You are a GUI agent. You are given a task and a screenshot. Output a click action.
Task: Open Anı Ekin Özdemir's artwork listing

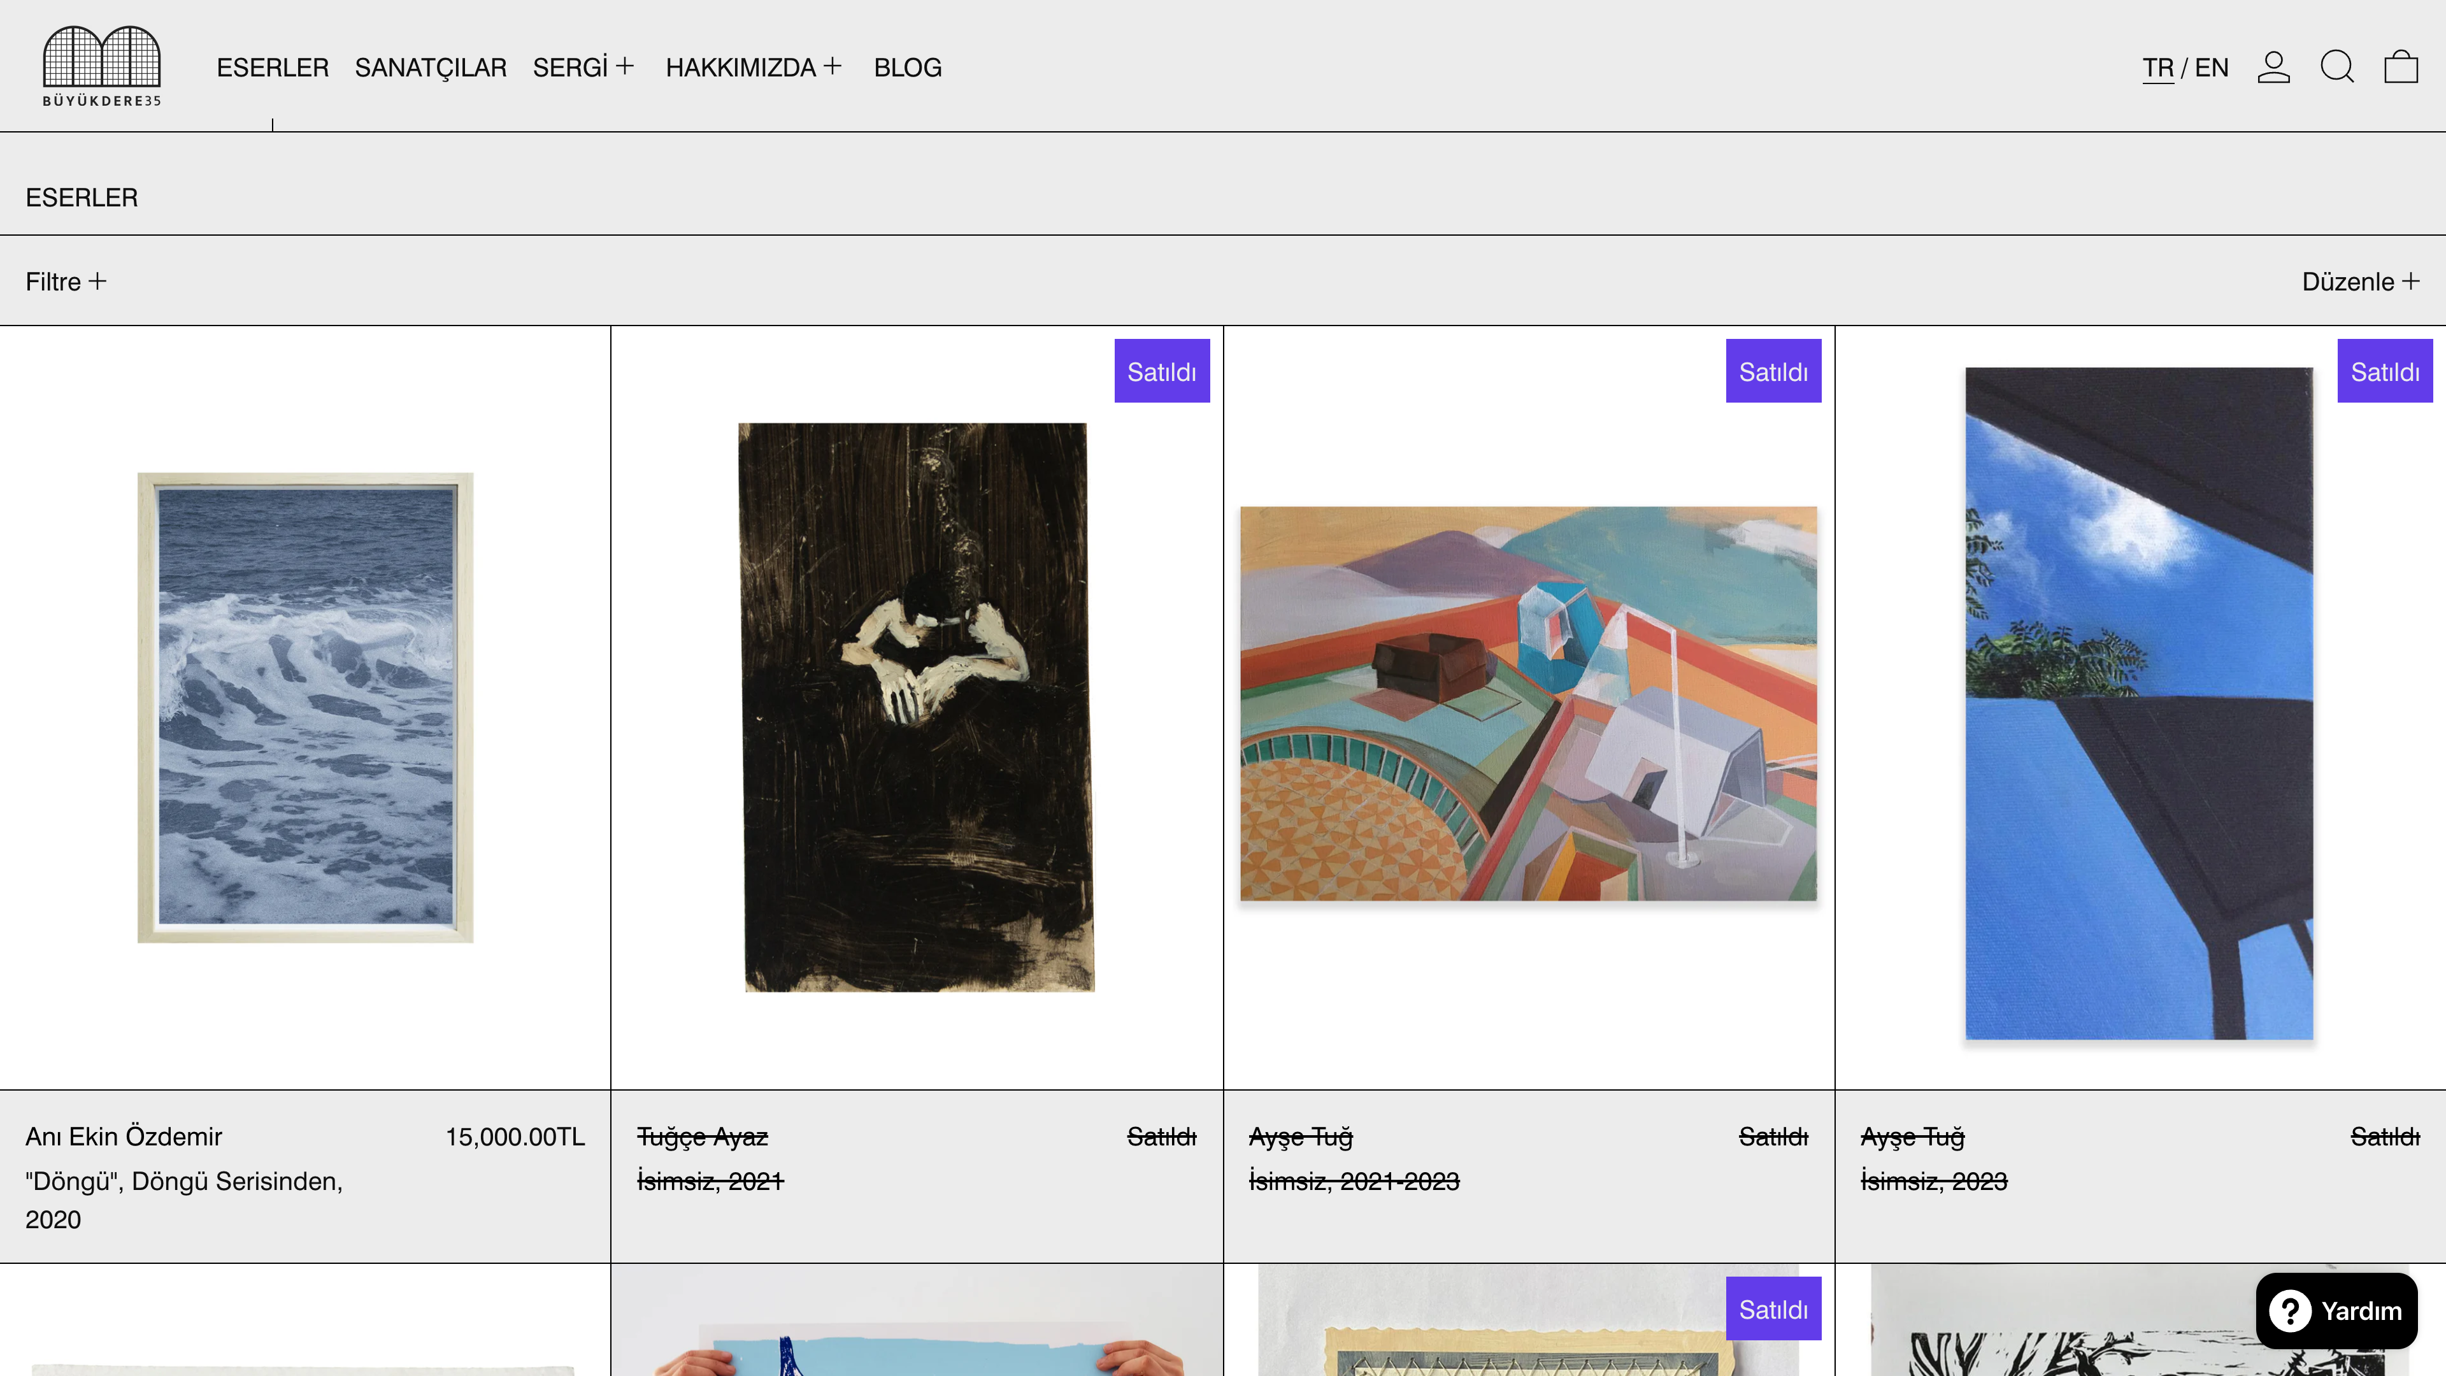coord(124,1136)
